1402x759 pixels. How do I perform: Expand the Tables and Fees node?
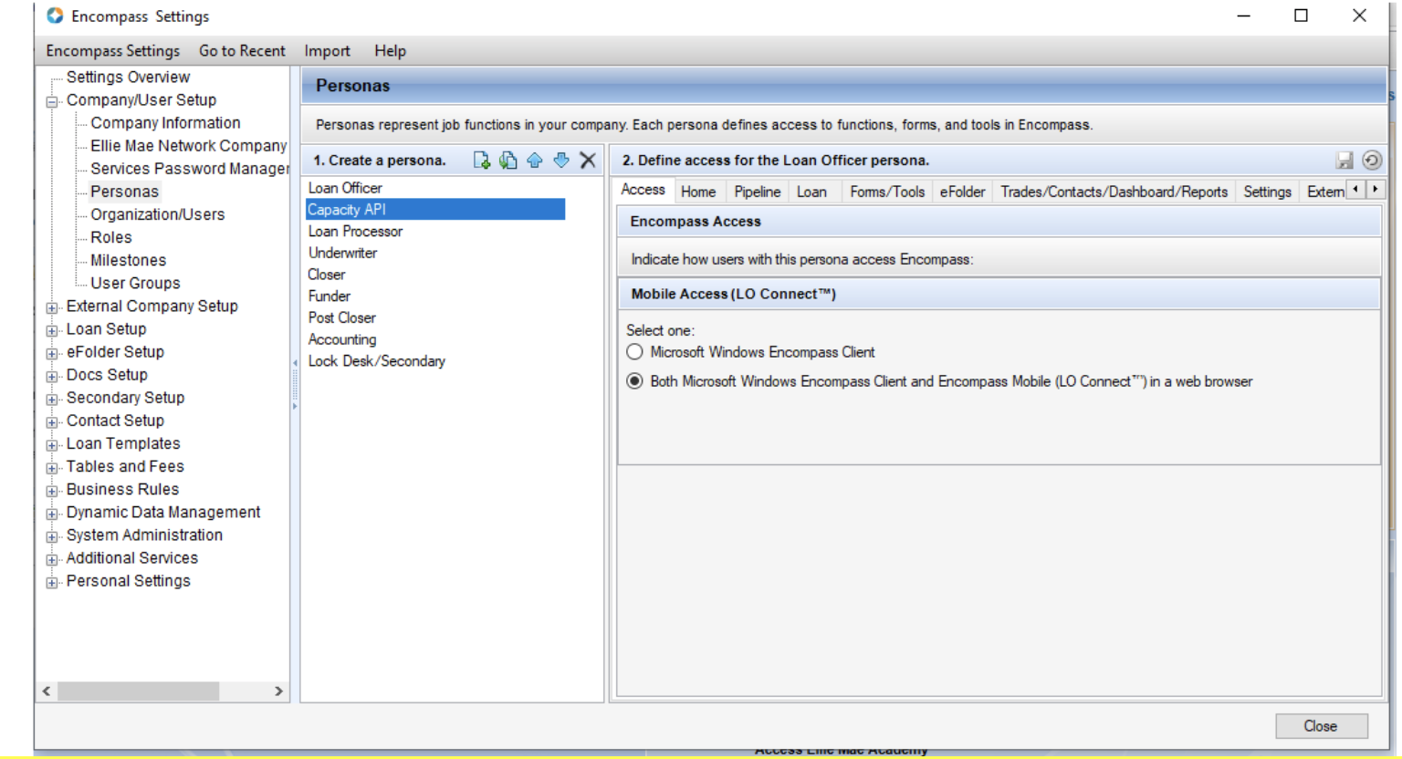coord(52,468)
